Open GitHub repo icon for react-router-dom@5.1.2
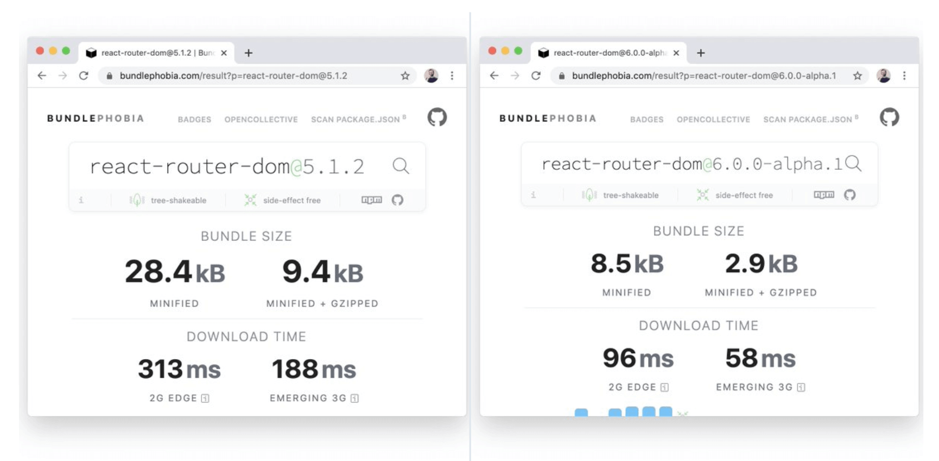939x461 pixels. pos(397,200)
